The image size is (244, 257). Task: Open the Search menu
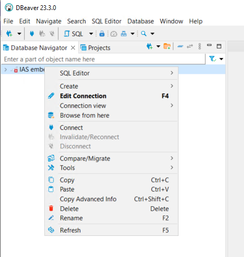click(77, 21)
